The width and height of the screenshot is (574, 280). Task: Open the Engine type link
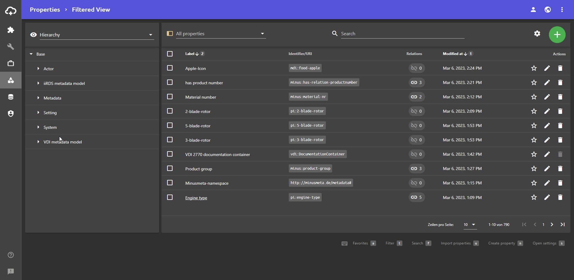(x=196, y=198)
